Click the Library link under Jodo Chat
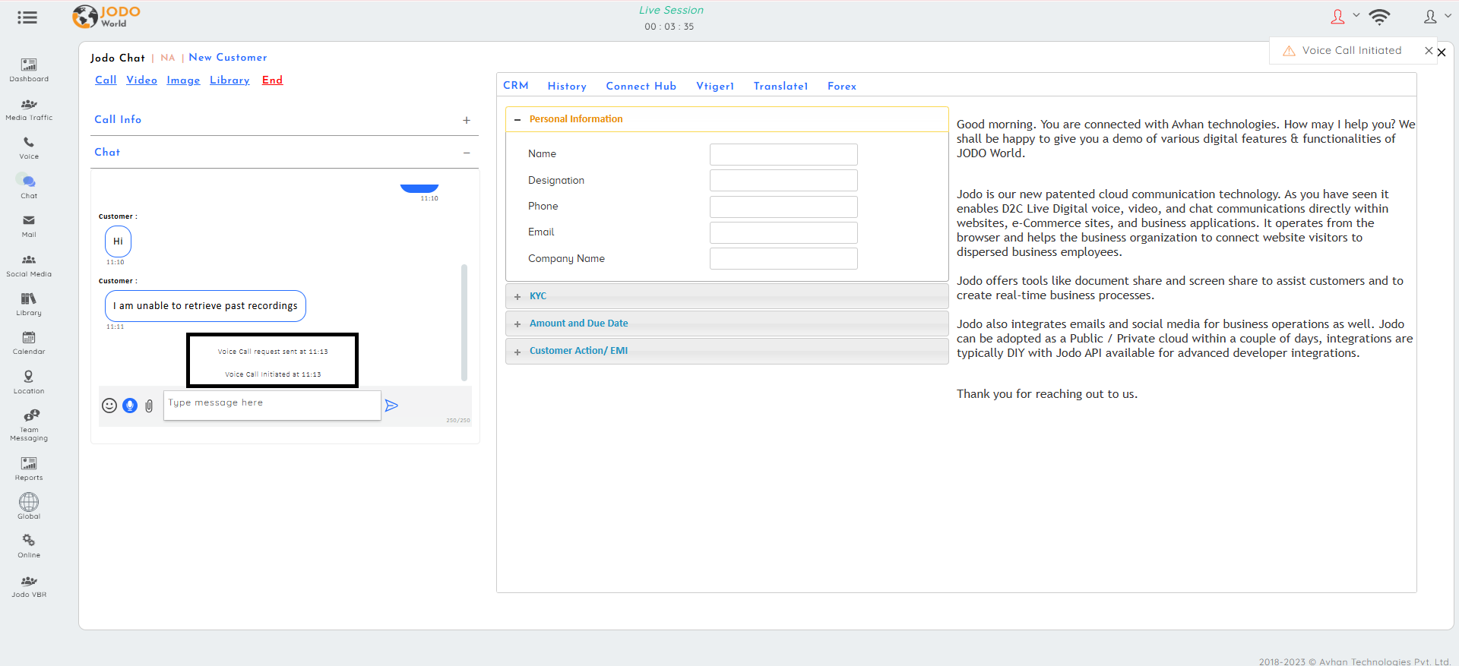1459x666 pixels. tap(229, 80)
